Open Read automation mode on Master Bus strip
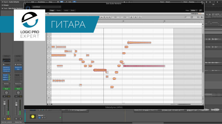222x124 pixels. point(18,89)
